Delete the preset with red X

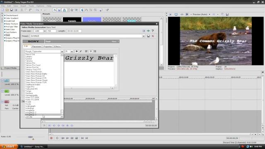[153, 36]
